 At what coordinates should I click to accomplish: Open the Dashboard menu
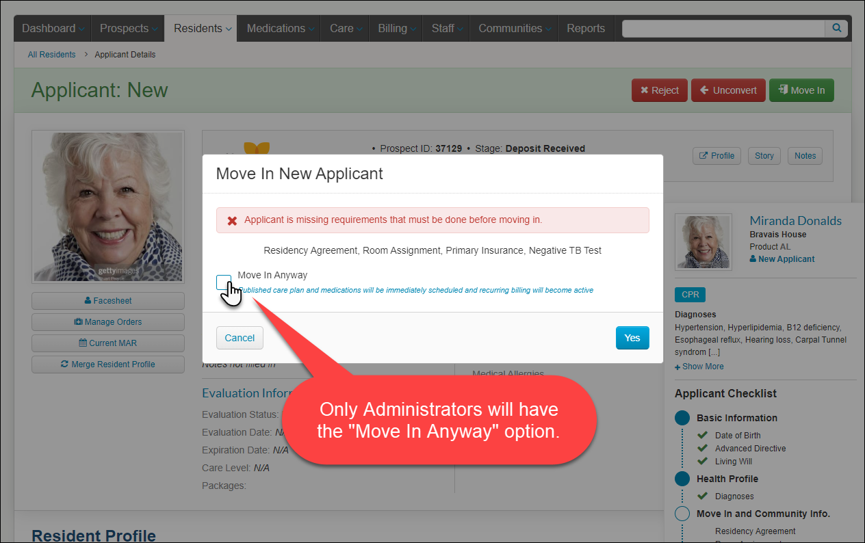(53, 29)
